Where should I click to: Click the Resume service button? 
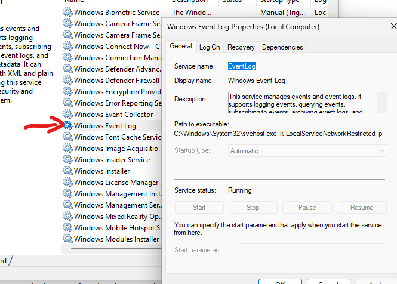362,208
